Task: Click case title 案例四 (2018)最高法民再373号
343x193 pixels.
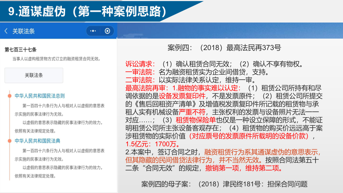Action: (224, 48)
